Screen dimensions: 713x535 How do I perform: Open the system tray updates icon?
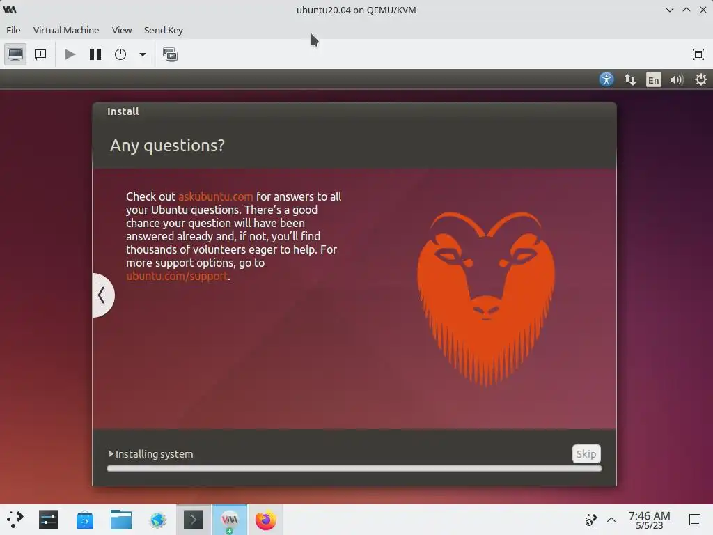(x=590, y=520)
